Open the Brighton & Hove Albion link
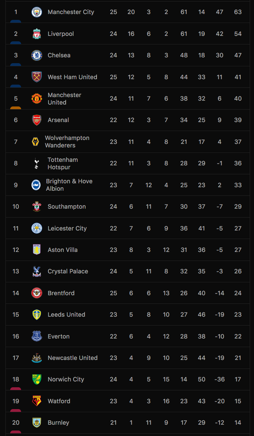Image resolution: width=254 pixels, height=436 pixels. click(69, 185)
